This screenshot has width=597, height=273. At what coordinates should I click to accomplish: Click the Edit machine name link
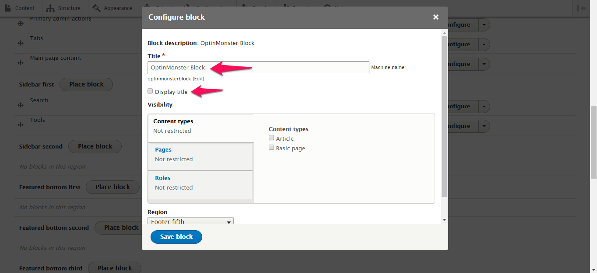[x=198, y=79]
